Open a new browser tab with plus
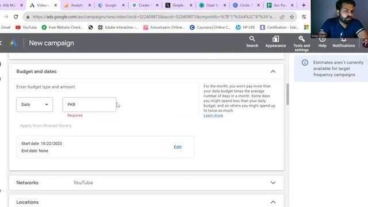The width and height of the screenshot is (368, 207). pyautogui.click(x=304, y=5)
